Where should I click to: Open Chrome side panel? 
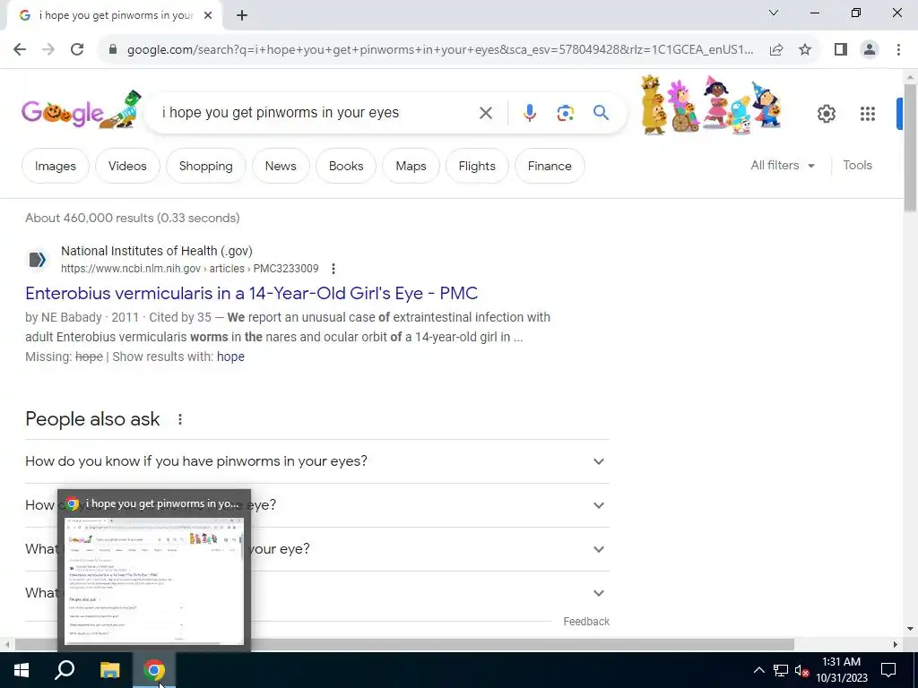(841, 49)
